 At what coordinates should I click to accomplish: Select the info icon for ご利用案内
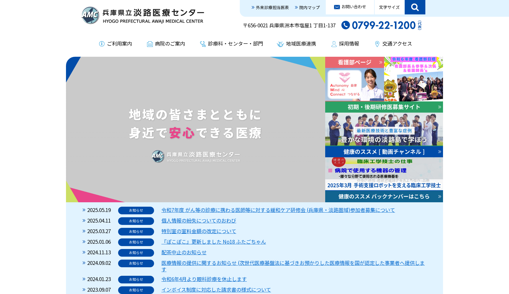(102, 44)
